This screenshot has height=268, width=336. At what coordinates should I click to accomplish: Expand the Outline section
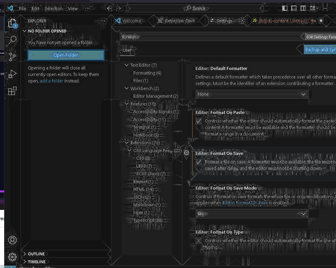36,254
